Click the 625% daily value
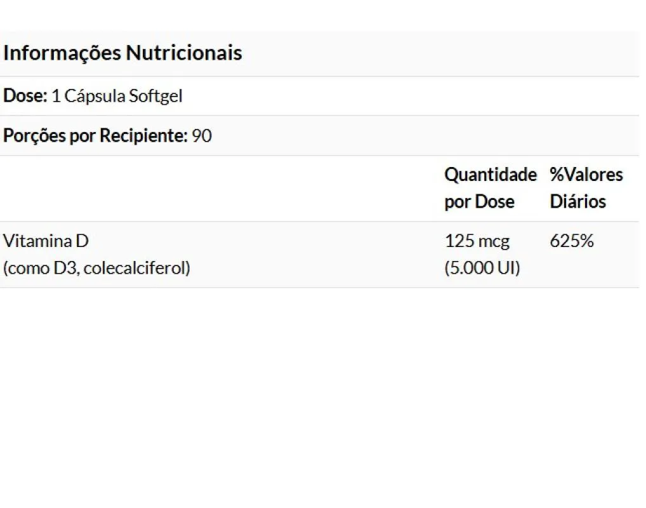Viewport: 646px width, 508px height. (572, 241)
